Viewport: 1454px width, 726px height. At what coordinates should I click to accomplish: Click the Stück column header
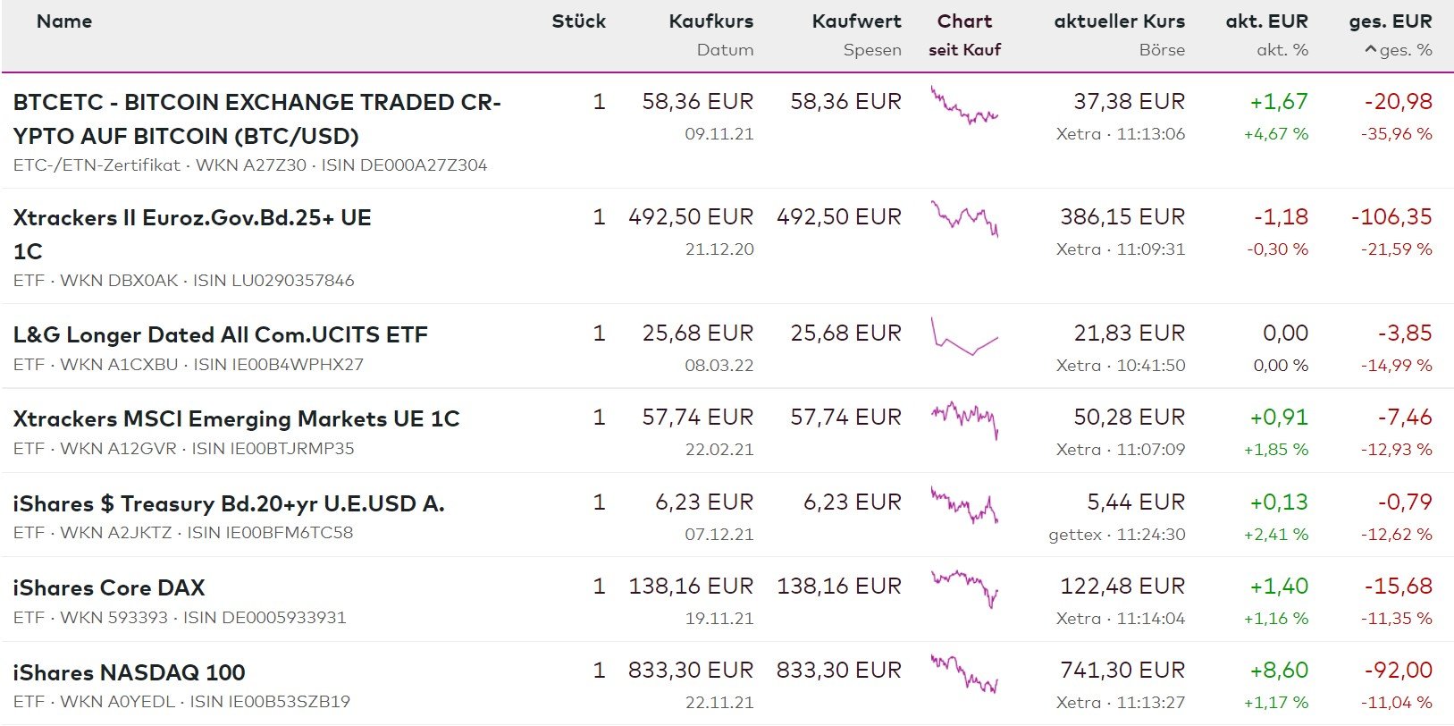pos(578,21)
